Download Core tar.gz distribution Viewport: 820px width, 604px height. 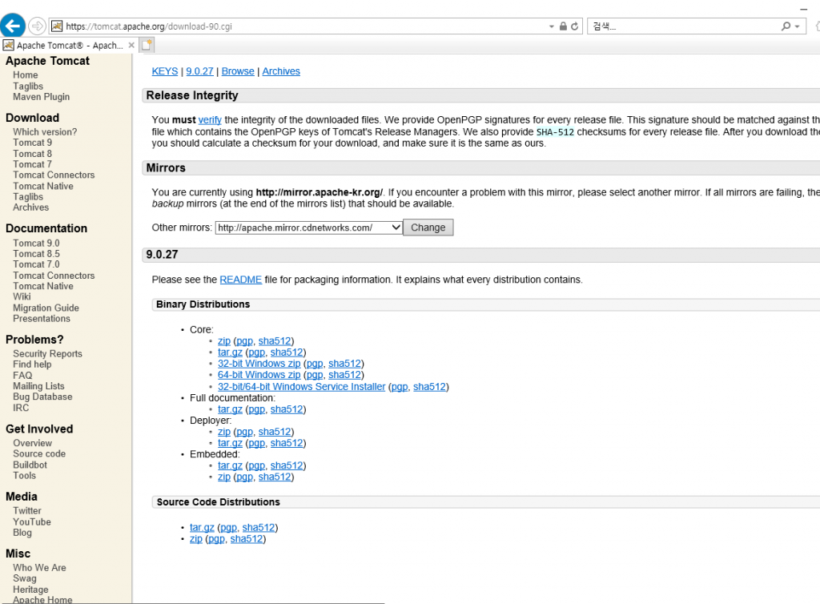click(230, 352)
